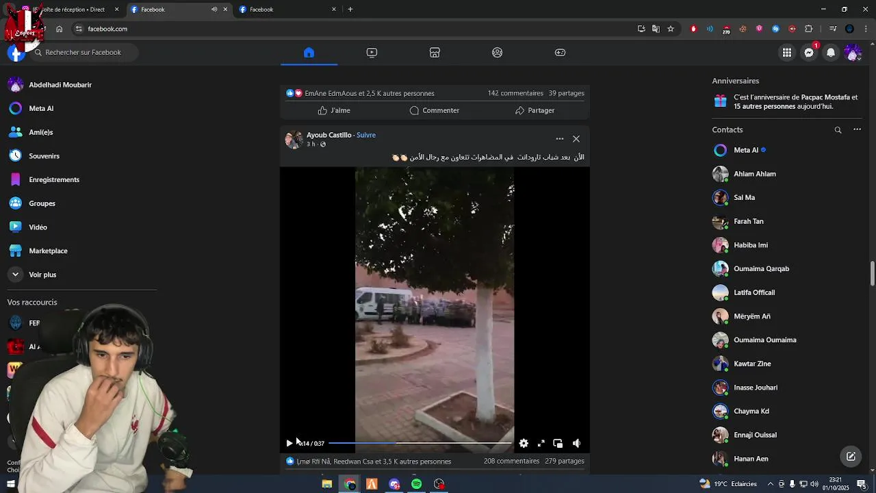The height and width of the screenshot is (493, 876).
Task: Search contacts with magnifier icon
Action: tap(838, 129)
